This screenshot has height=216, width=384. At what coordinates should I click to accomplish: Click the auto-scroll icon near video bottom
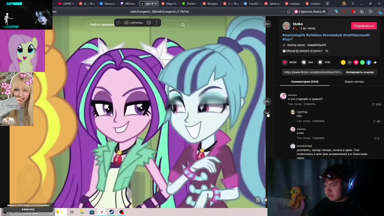pos(258,200)
